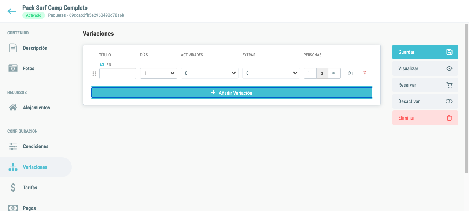Click the Añadir Variación button
The width and height of the screenshot is (469, 211).
pos(232,93)
